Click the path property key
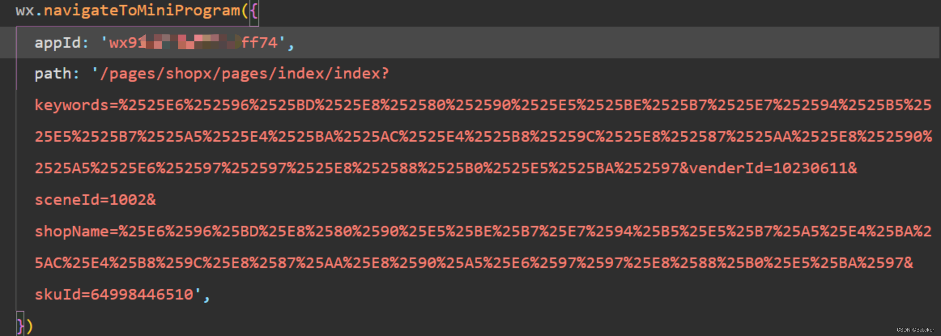This screenshot has width=941, height=336. pyautogui.click(x=53, y=74)
